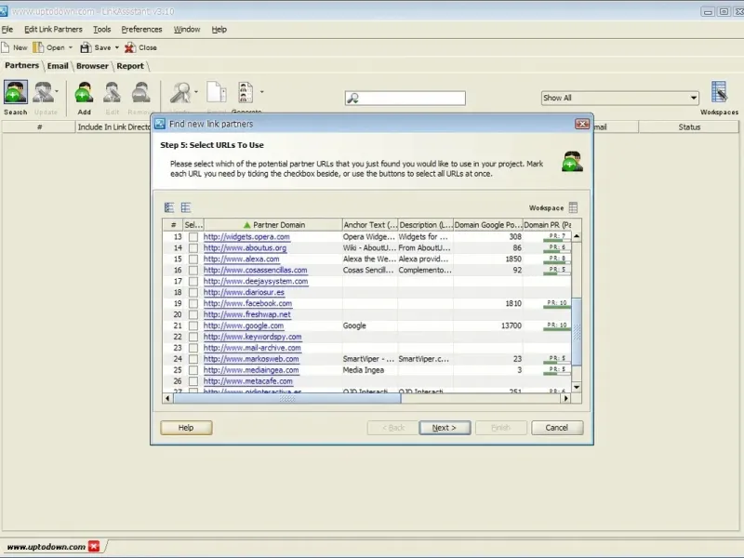Open link http://www.deejaysystem.com

pyautogui.click(x=256, y=282)
